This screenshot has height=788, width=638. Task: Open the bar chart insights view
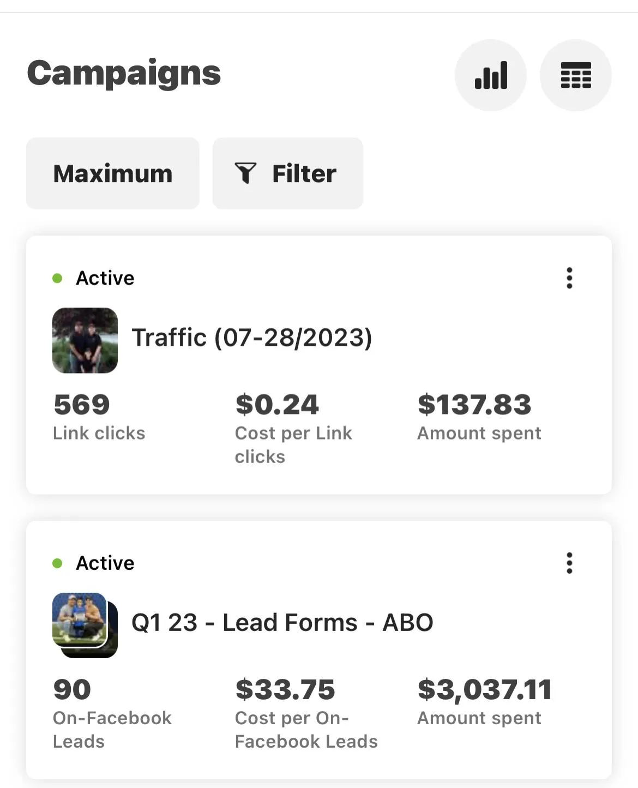pyautogui.click(x=490, y=75)
